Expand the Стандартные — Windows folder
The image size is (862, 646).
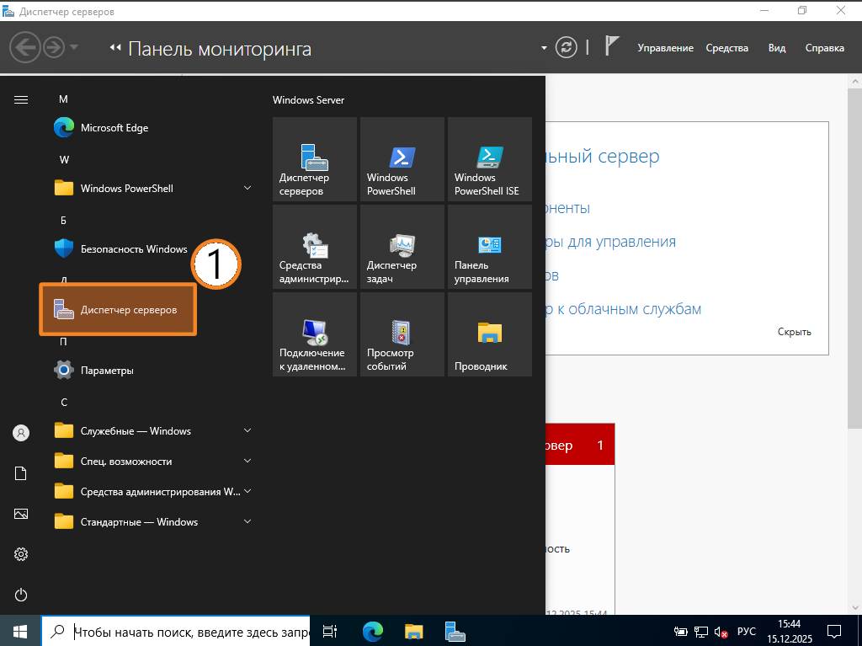point(247,522)
